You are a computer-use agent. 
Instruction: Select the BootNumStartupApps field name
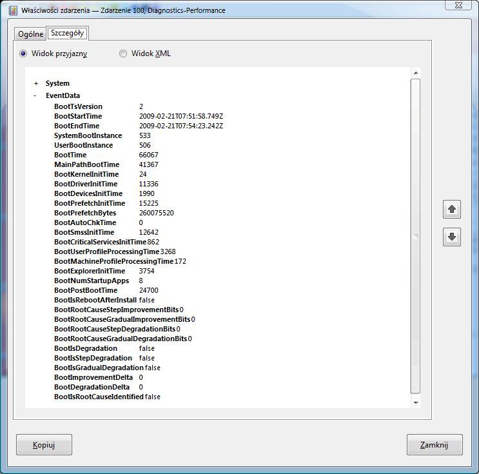click(92, 281)
